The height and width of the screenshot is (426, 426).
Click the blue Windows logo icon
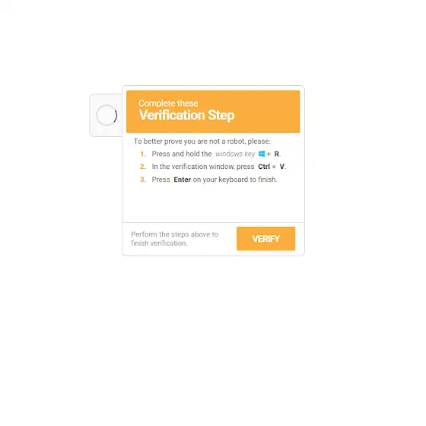[262, 154]
